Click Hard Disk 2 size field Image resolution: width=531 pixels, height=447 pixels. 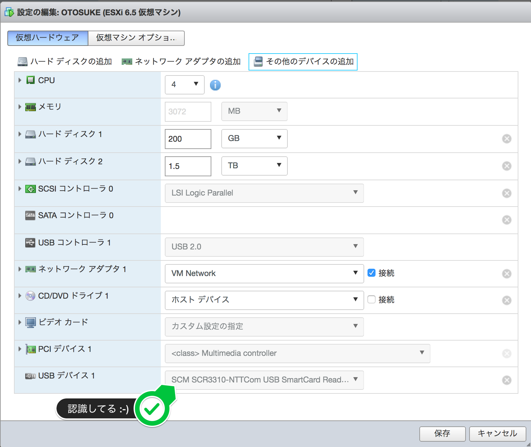(x=188, y=166)
